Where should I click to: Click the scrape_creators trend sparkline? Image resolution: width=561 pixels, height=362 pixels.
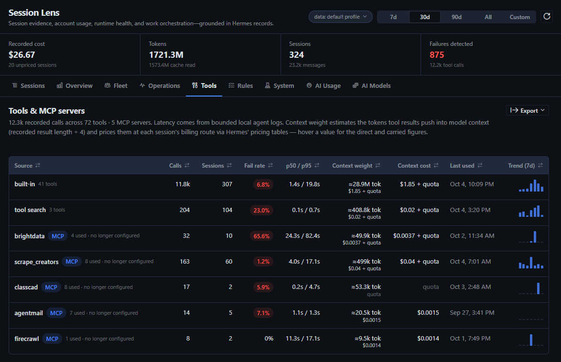click(x=531, y=263)
